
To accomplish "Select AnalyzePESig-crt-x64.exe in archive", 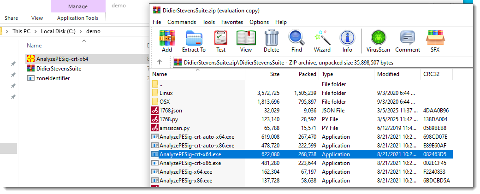I will 302,154.
